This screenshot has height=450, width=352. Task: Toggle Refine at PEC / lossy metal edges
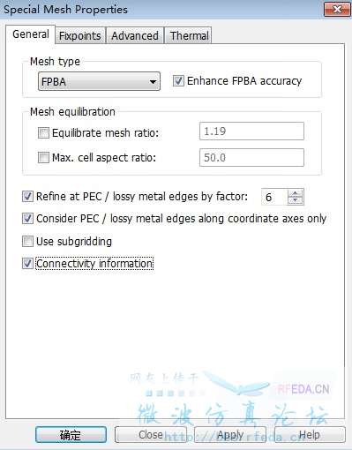[x=27, y=197]
